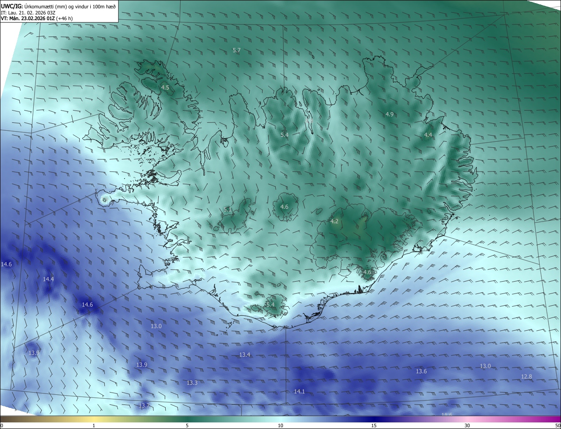The image size is (561, 429).
Task: Click the 14.4 value over southwest ocean
Action: tap(48, 279)
